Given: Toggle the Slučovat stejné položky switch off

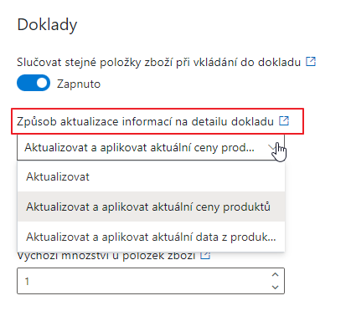Looking at the screenshot, I should 34,83.
